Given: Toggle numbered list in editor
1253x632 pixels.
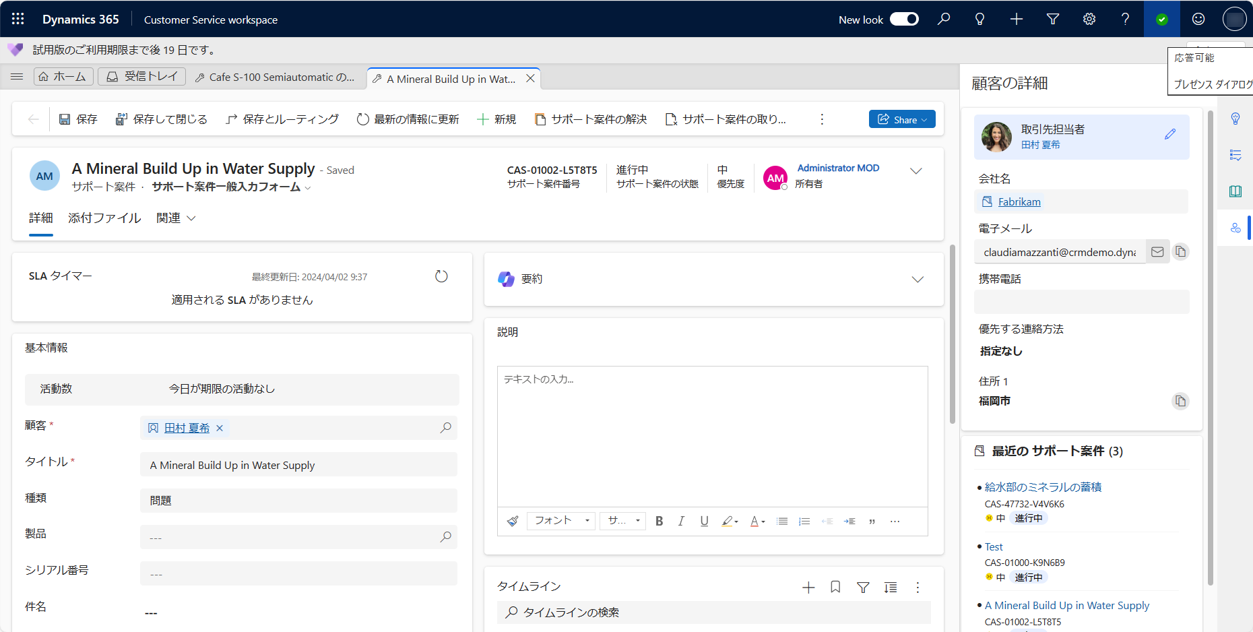Looking at the screenshot, I should point(804,521).
